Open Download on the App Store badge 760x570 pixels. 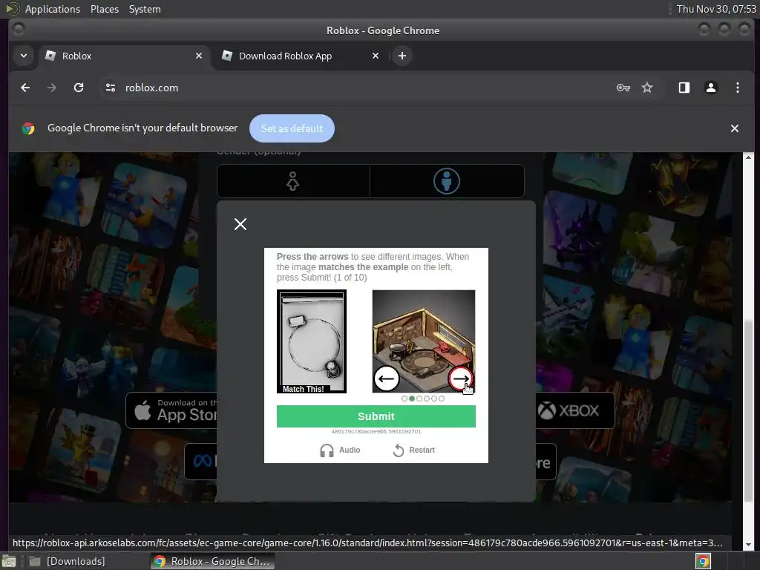click(x=171, y=410)
